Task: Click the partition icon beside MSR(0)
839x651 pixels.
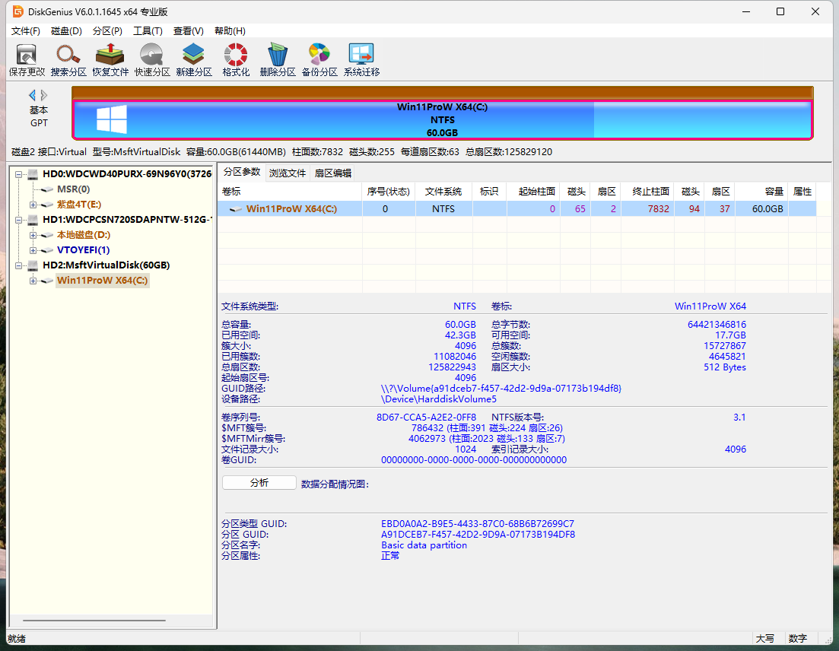Action: (x=47, y=189)
